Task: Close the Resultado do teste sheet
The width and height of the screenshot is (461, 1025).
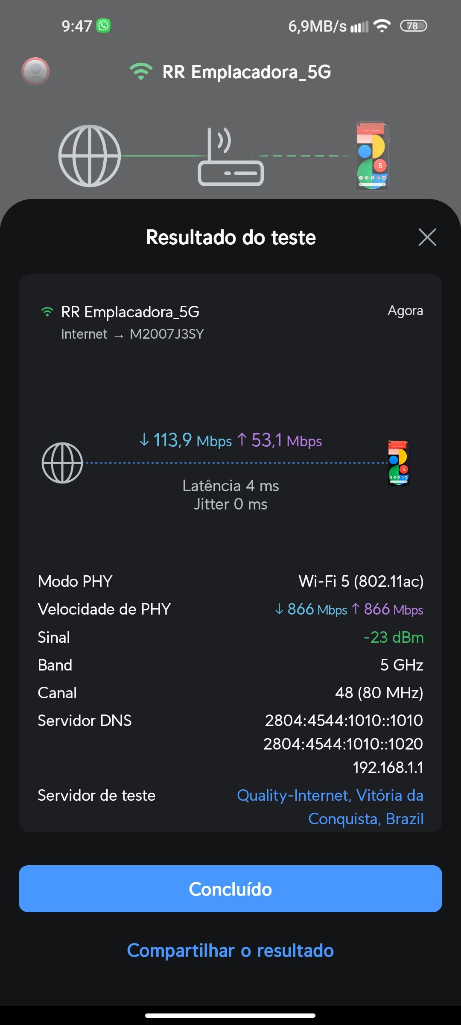Action: (427, 237)
